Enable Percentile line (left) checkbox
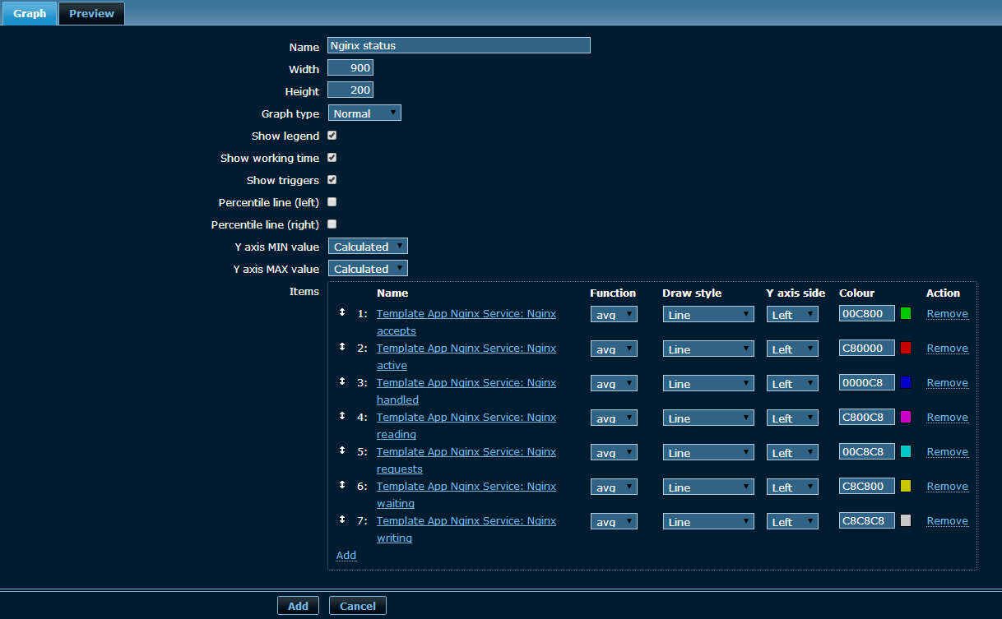This screenshot has width=1002, height=619. 332,201
